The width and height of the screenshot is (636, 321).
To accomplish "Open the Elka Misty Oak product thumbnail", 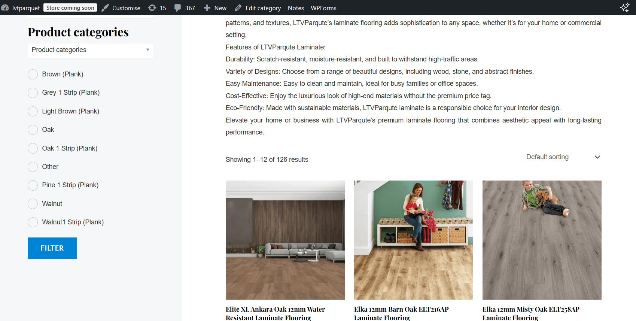I will pos(542,240).
